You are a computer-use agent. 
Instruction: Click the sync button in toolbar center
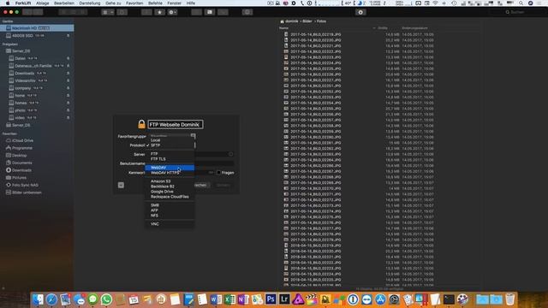coord(360,12)
